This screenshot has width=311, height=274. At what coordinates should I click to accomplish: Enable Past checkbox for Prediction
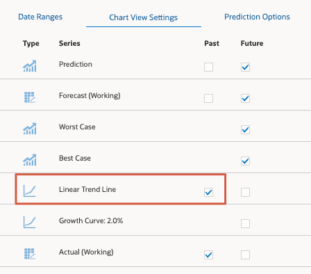pos(208,67)
